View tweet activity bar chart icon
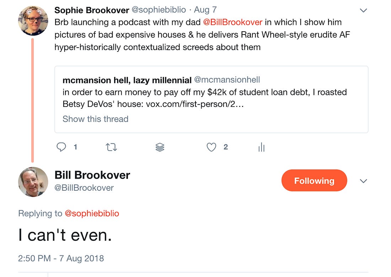391x277 pixels. (262, 147)
